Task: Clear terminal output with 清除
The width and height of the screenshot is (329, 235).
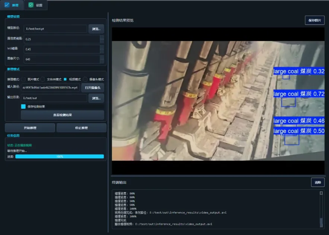Action: 318,182
